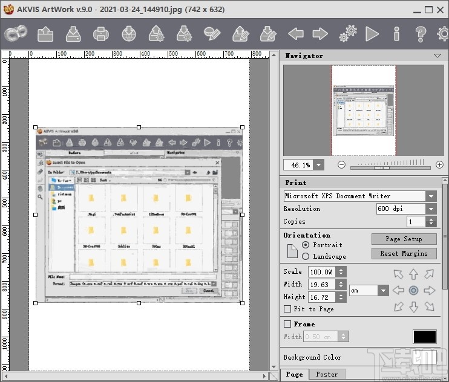Click the save strokes pencil icon
The height and width of the screenshot is (382, 449).
click(x=268, y=34)
